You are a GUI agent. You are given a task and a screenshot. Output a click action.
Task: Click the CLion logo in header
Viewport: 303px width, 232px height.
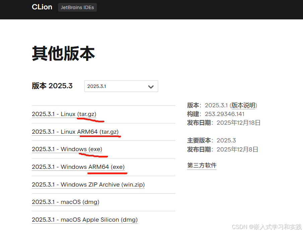click(x=42, y=7)
